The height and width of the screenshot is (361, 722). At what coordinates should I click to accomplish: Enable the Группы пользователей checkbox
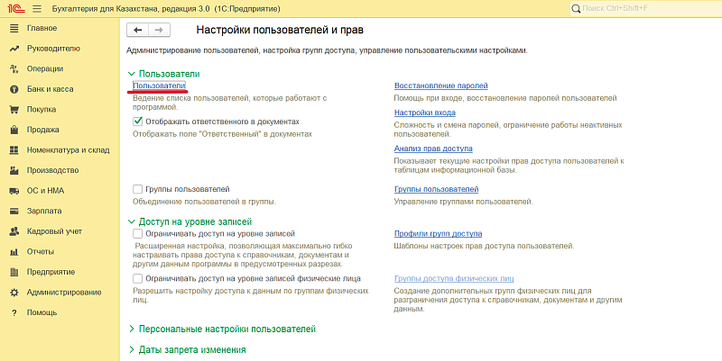click(138, 189)
